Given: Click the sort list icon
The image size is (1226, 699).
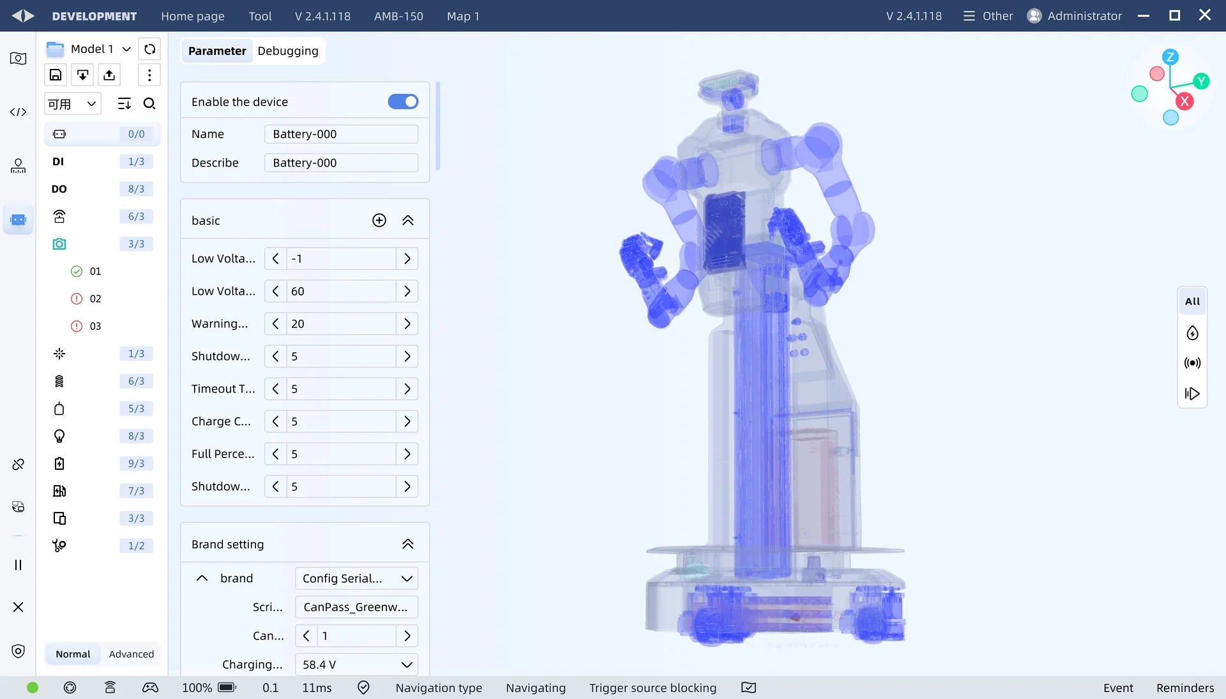Looking at the screenshot, I should pyautogui.click(x=125, y=103).
